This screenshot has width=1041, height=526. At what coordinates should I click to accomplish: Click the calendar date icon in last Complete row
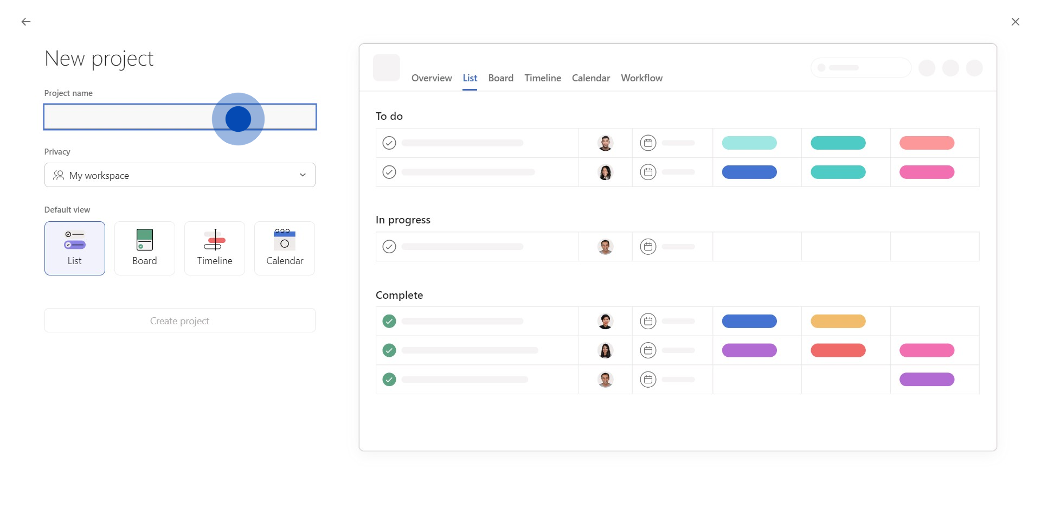click(x=648, y=380)
